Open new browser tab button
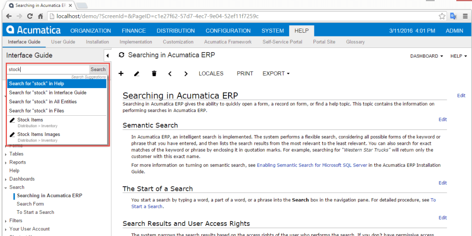The image size is (472, 236). 82,5
